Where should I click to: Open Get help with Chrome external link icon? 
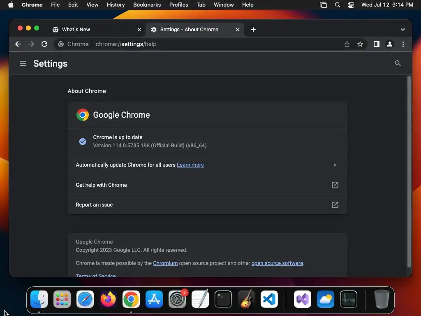point(335,185)
